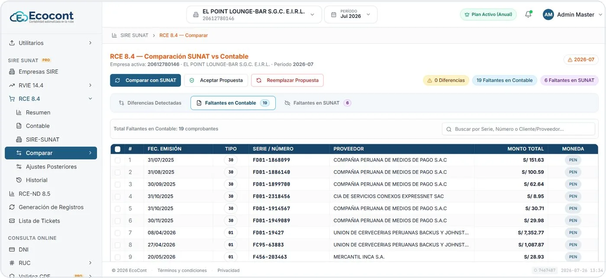
Task: Select the Faltantes en Contable tab
Action: click(233, 103)
